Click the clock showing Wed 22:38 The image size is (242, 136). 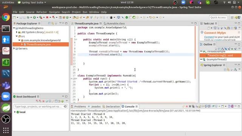(127, 2)
